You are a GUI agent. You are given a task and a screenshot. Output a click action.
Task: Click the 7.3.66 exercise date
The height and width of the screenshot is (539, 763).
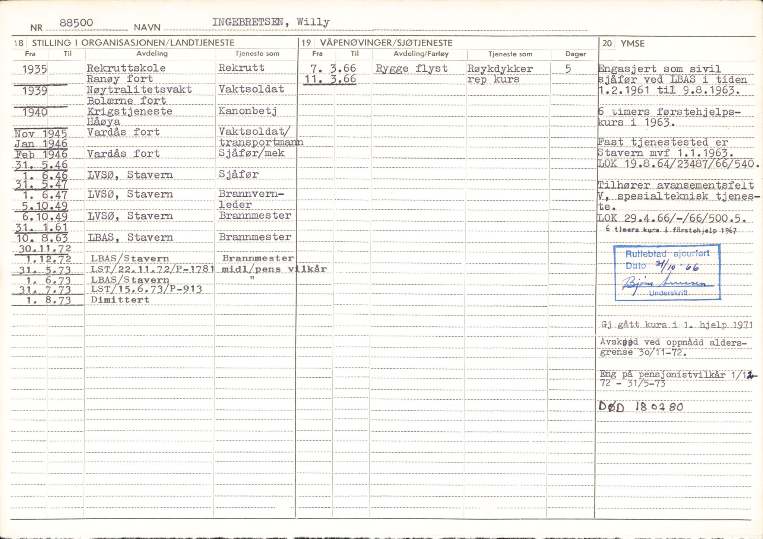click(333, 68)
